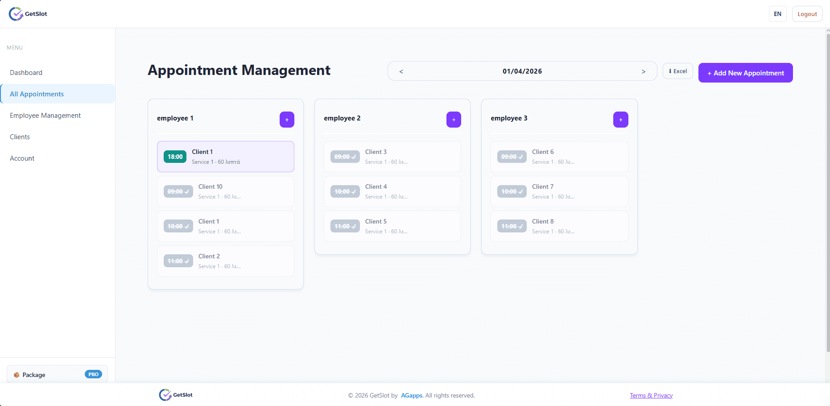
Task: Open the Terms & Privacy link
Action: (651, 395)
